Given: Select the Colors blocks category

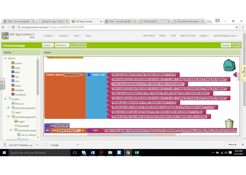Looking at the screenshot, I should [x=16, y=85].
